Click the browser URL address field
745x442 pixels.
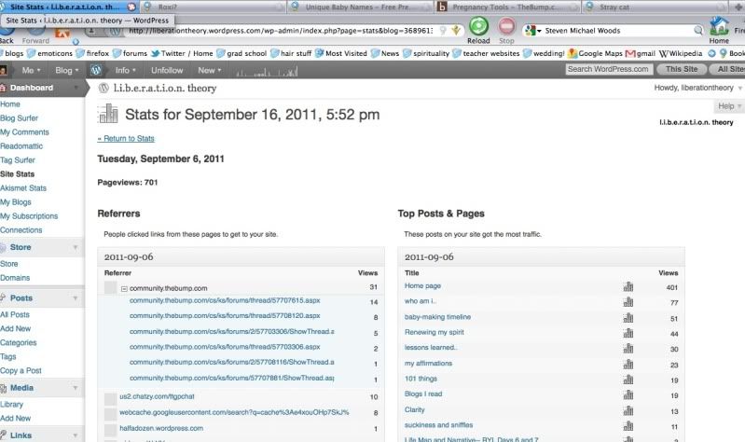[281, 31]
